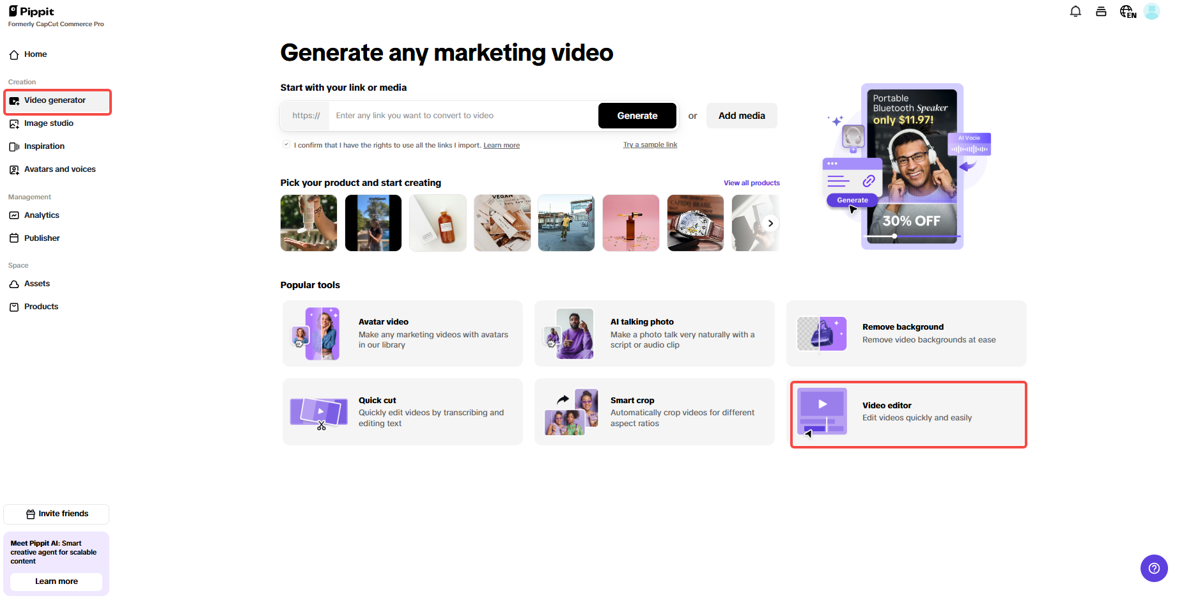The width and height of the screenshot is (1184, 598).
Task: Open the Try a sample link
Action: pyautogui.click(x=650, y=144)
